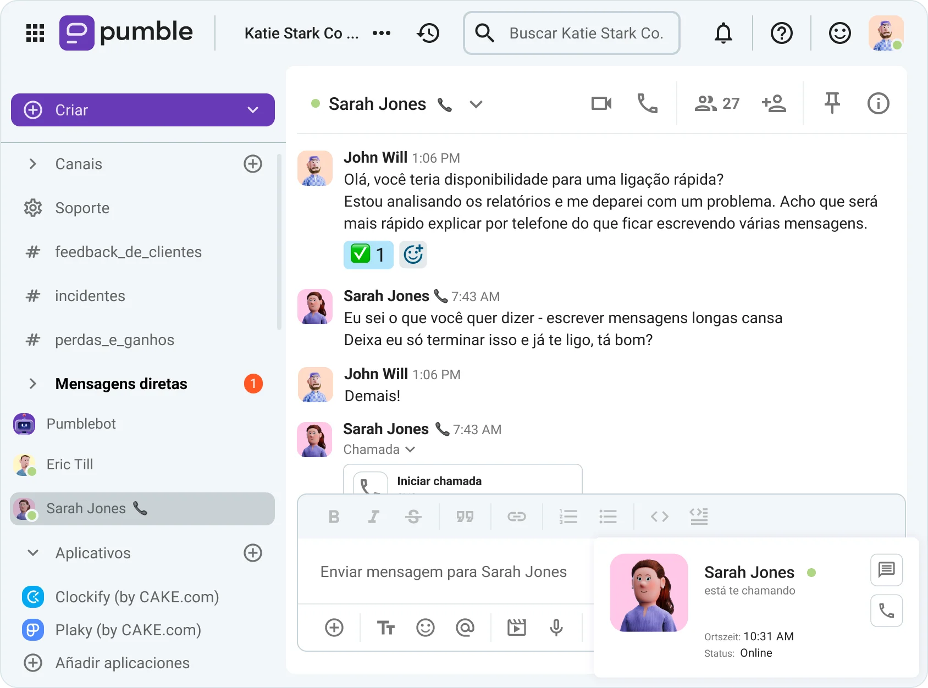Toggle italic text formatting
This screenshot has width=928, height=688.
click(x=373, y=516)
